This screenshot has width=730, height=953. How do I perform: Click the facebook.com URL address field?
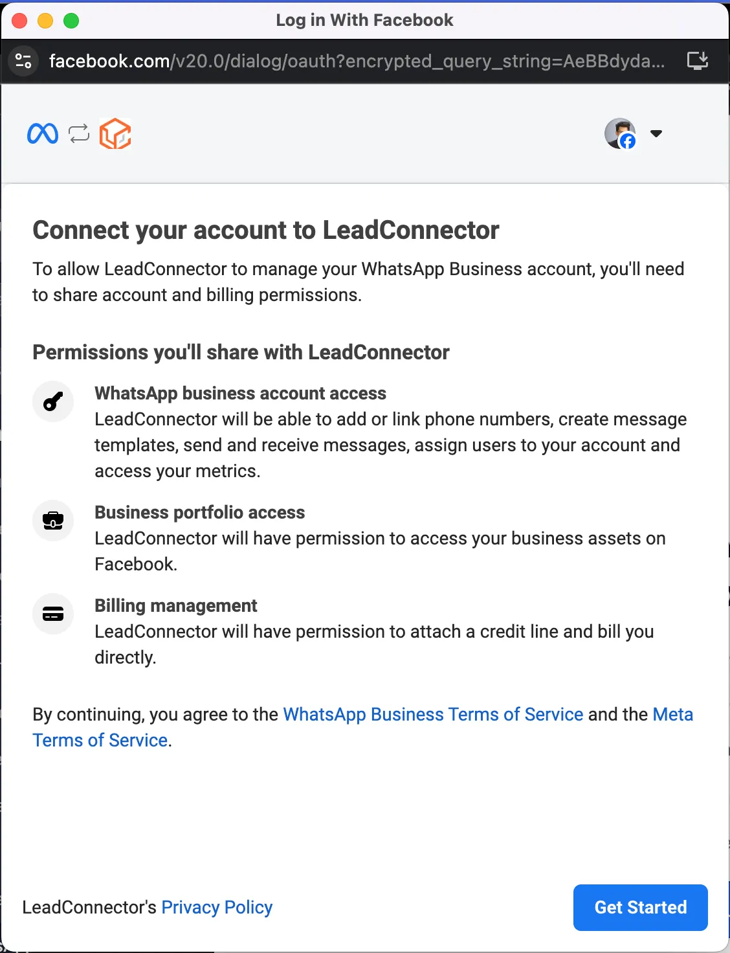coord(357,61)
